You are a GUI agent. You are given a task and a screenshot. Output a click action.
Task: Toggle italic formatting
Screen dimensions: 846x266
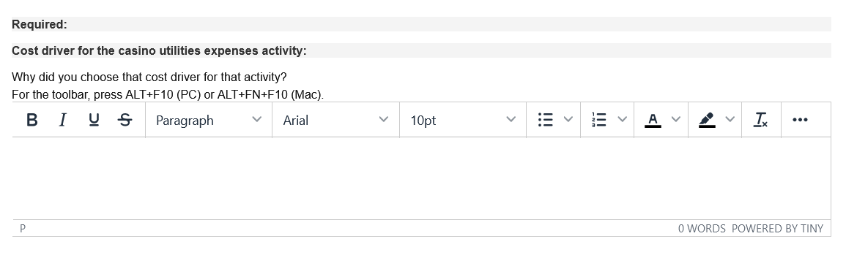(x=62, y=120)
